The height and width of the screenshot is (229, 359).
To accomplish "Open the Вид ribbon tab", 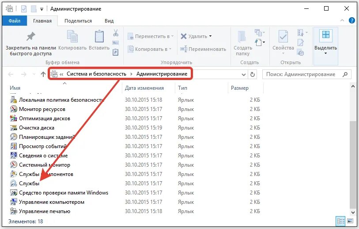I will pos(109,21).
